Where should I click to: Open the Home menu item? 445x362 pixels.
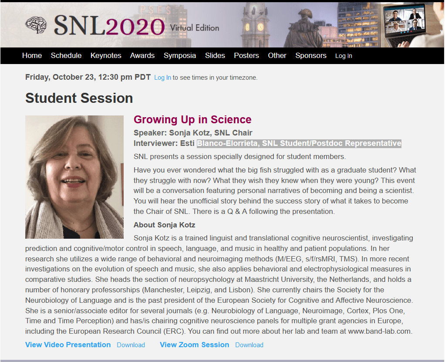coord(32,56)
